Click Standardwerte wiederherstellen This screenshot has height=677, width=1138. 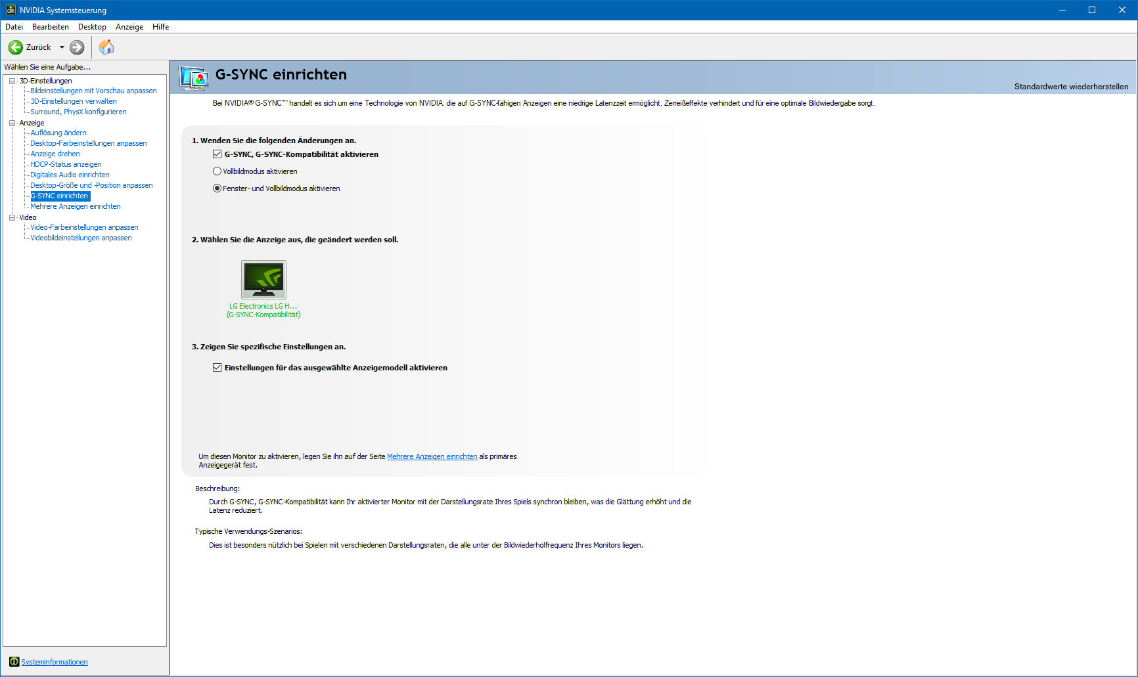[1071, 87]
